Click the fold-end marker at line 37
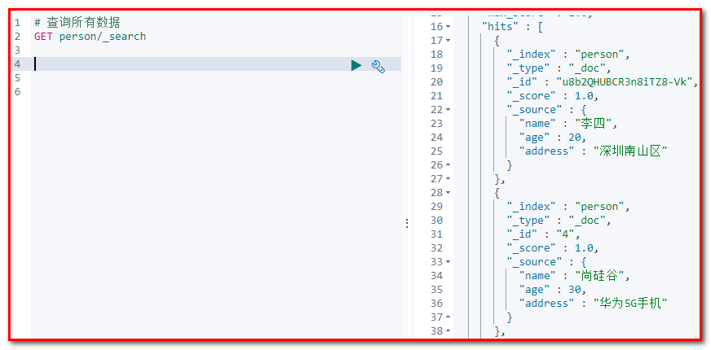 tap(448, 317)
